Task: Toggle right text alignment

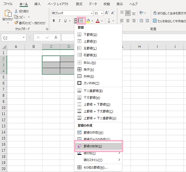Action: coord(133,21)
